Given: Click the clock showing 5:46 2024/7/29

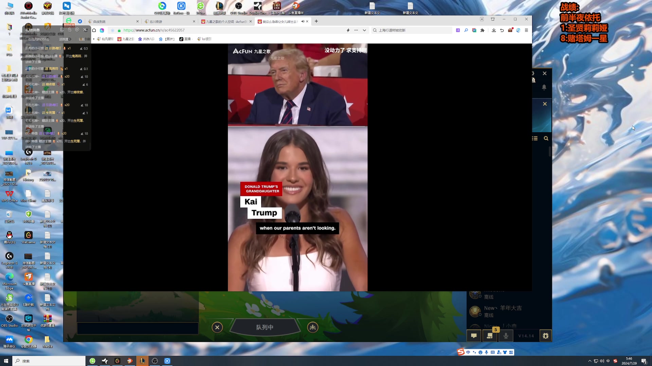Looking at the screenshot, I should pos(629,361).
